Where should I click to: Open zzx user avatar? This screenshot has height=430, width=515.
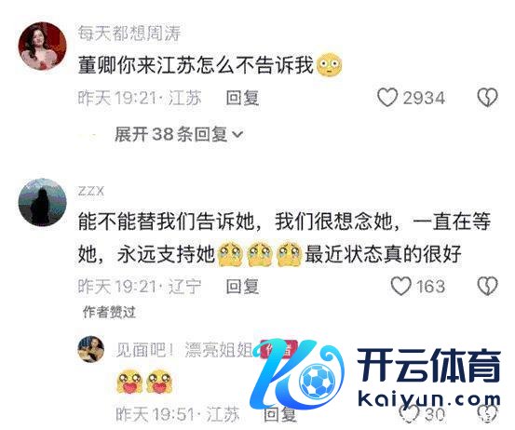tap(42, 202)
